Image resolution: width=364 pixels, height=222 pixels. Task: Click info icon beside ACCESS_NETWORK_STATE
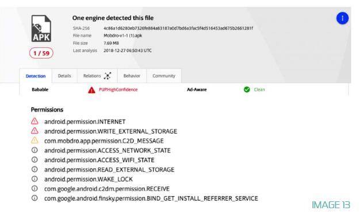pyautogui.click(x=35, y=150)
